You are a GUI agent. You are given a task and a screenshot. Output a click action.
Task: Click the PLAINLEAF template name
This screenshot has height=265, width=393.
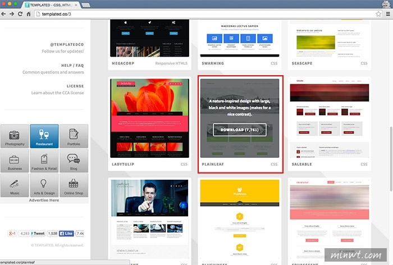pyautogui.click(x=213, y=164)
